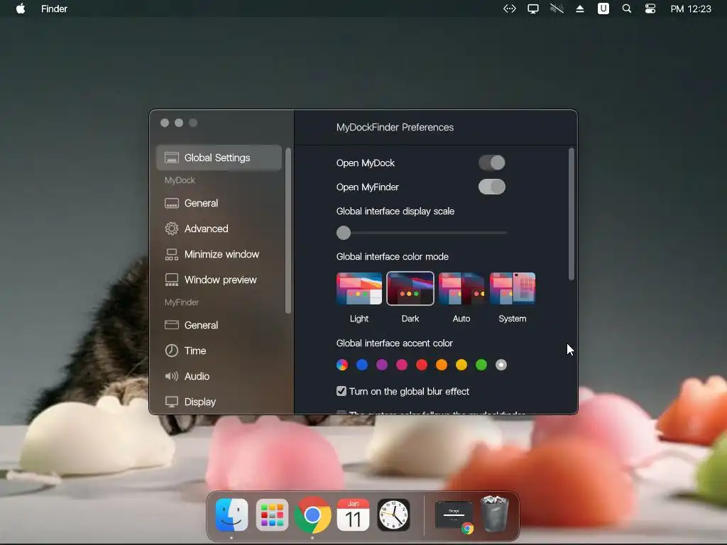Click the MyDock section header
This screenshot has width=727, height=545.
(x=180, y=180)
